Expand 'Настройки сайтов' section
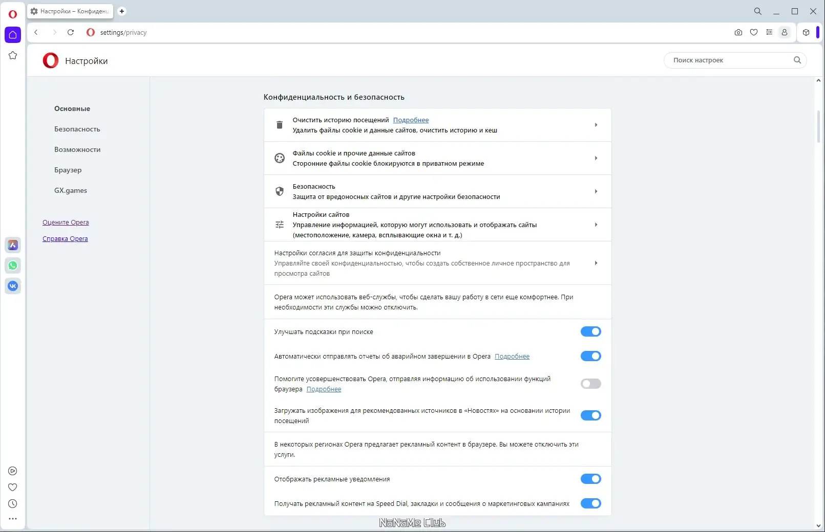 point(596,225)
